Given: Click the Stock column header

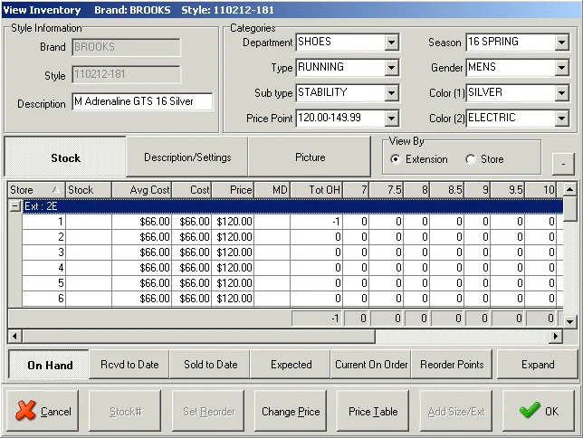Looking at the screenshot, I should (x=89, y=190).
